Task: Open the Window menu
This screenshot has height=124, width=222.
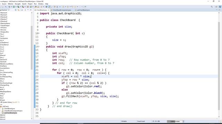Action: click(x=41, y=4)
